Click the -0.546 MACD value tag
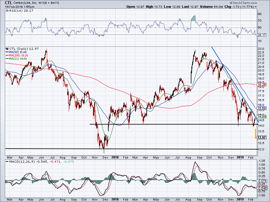The height and width of the screenshot is (202, 270). (x=262, y=188)
